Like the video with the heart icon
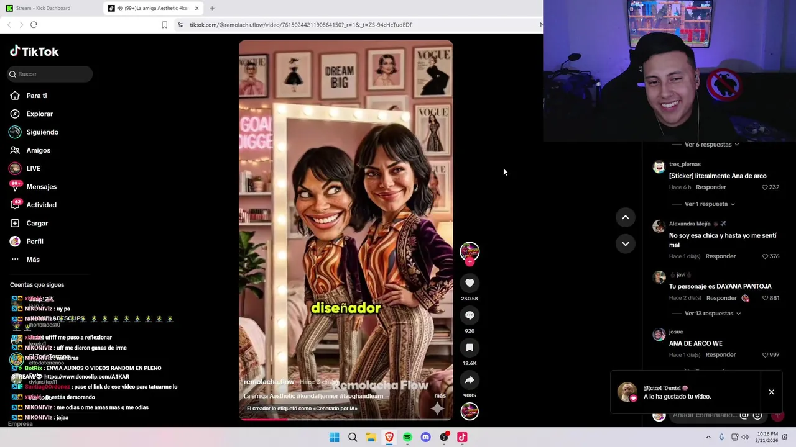The height and width of the screenshot is (447, 796). click(470, 282)
